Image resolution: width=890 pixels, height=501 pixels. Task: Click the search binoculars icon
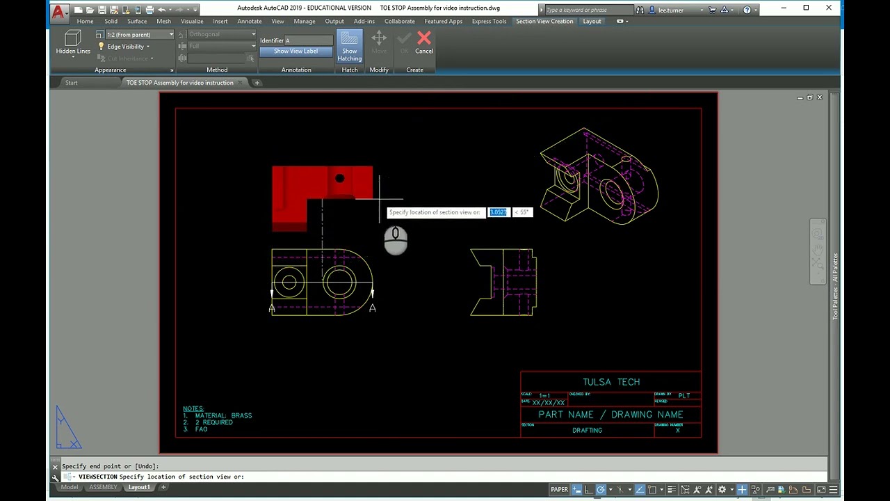coord(640,10)
